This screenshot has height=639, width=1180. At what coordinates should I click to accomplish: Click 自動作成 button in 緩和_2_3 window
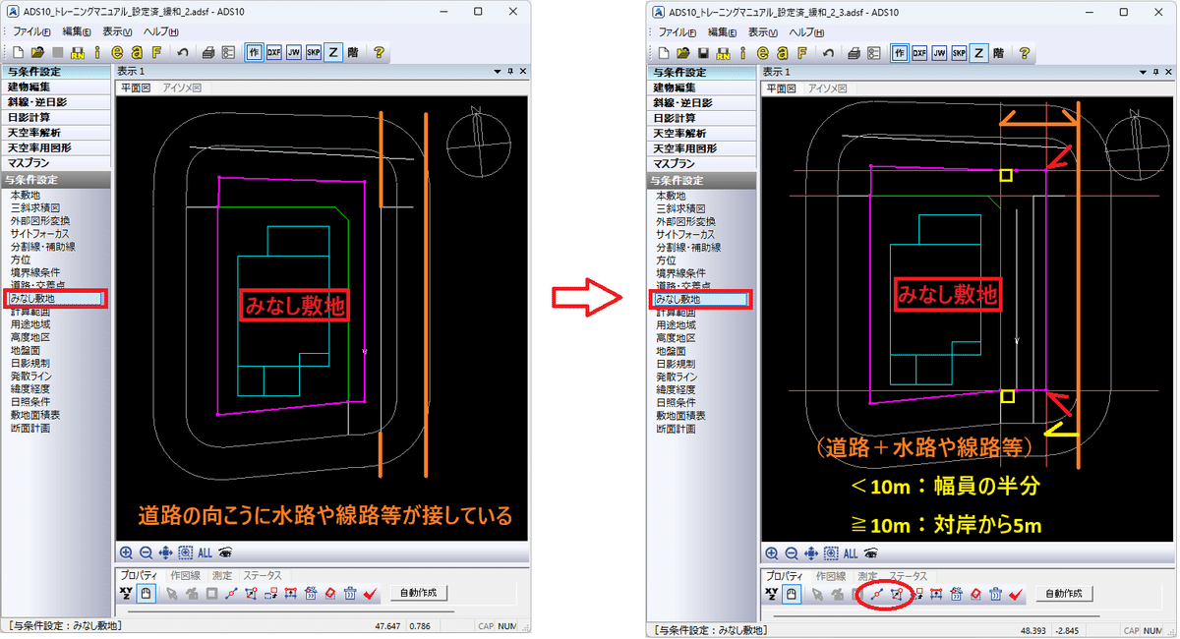pos(1065,593)
